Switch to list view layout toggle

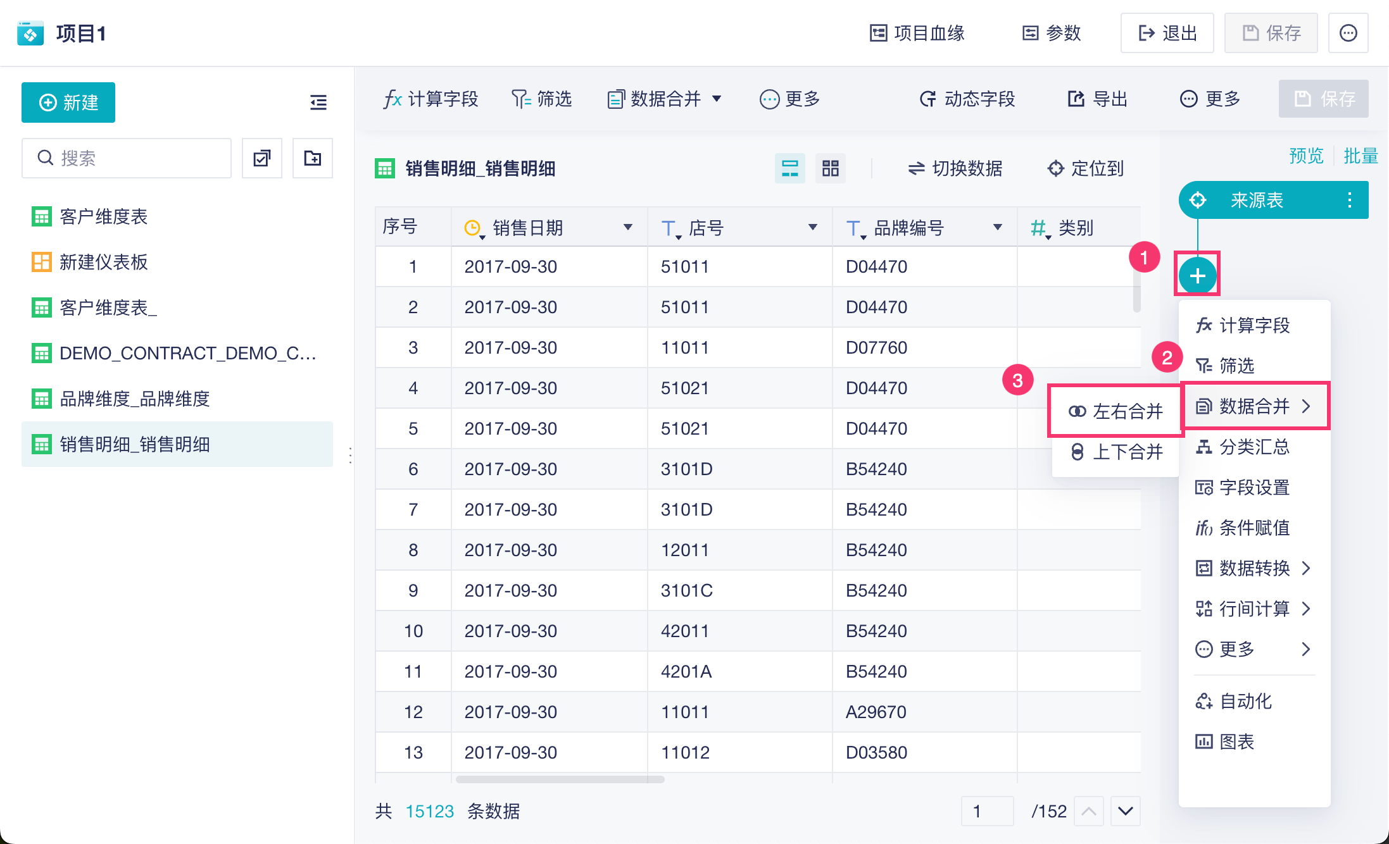point(789,168)
